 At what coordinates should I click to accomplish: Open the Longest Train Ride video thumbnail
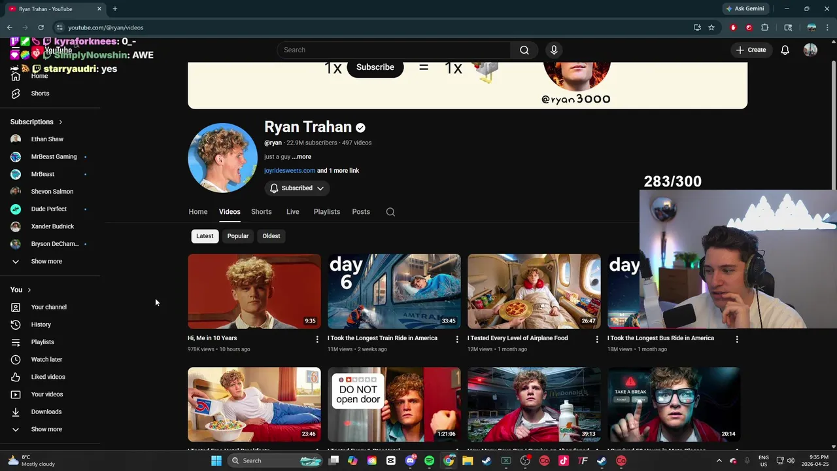click(394, 291)
